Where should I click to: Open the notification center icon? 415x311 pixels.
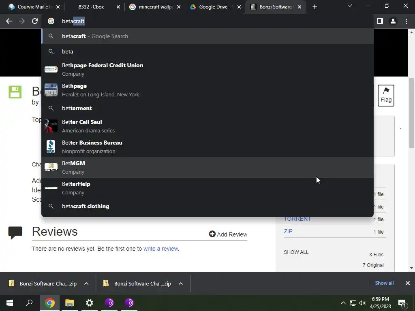tap(402, 303)
